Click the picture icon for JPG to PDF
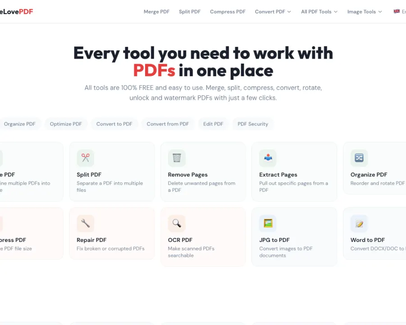 click(x=268, y=223)
